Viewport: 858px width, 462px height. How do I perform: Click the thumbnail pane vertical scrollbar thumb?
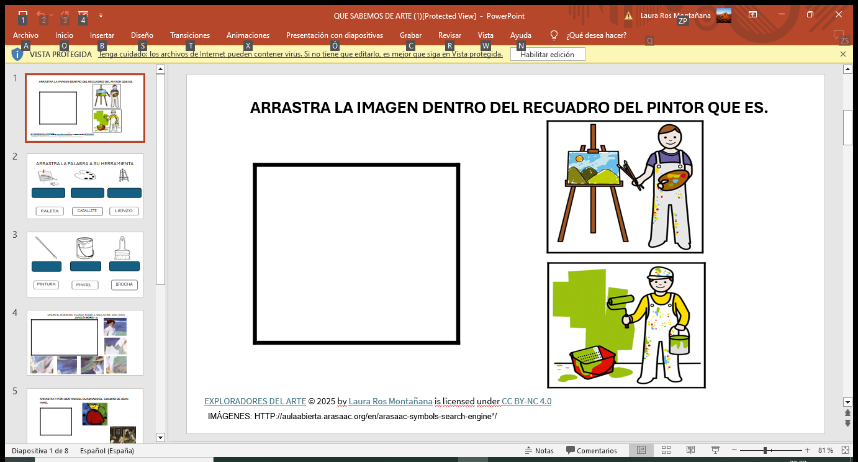click(160, 181)
